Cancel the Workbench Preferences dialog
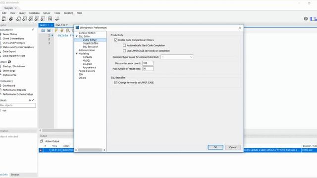The height and width of the screenshot is (178, 317). click(x=233, y=147)
